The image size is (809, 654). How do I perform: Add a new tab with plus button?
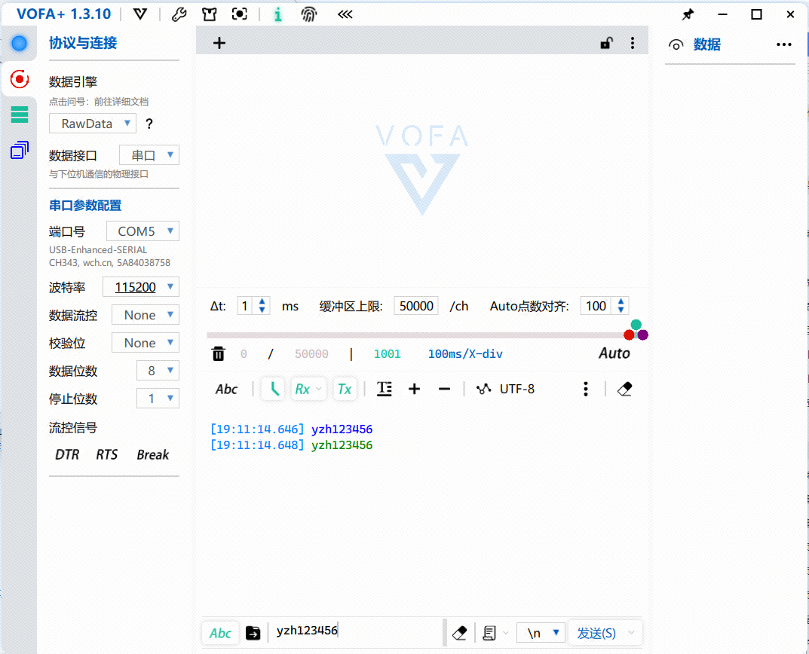click(x=219, y=43)
